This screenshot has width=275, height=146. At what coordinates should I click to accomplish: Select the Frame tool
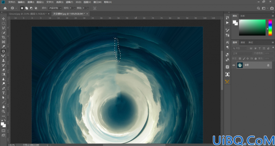(x=4, y=42)
